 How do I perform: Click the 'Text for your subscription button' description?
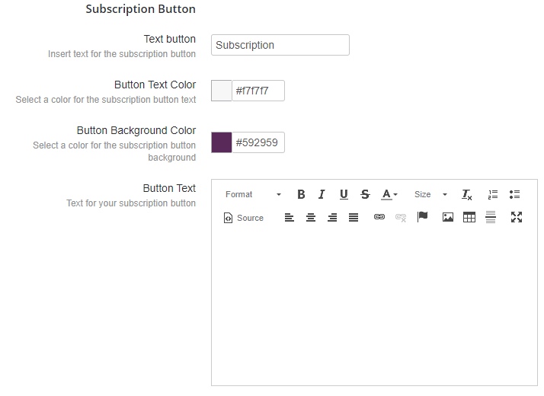tap(131, 203)
